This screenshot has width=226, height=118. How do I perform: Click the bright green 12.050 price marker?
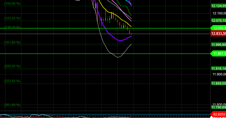(218, 28)
